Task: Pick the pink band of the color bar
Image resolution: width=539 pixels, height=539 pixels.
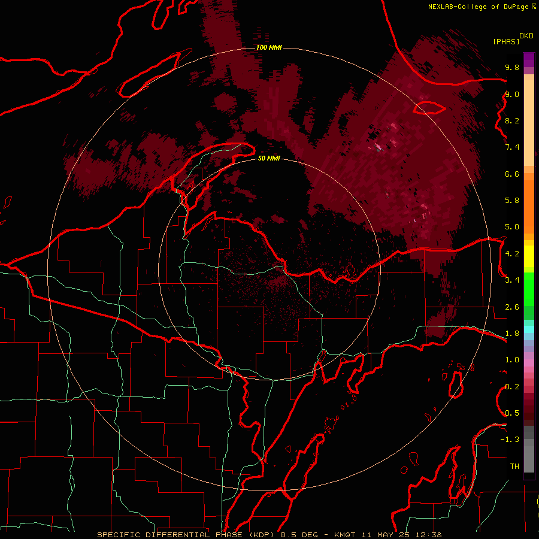Action: point(529,363)
